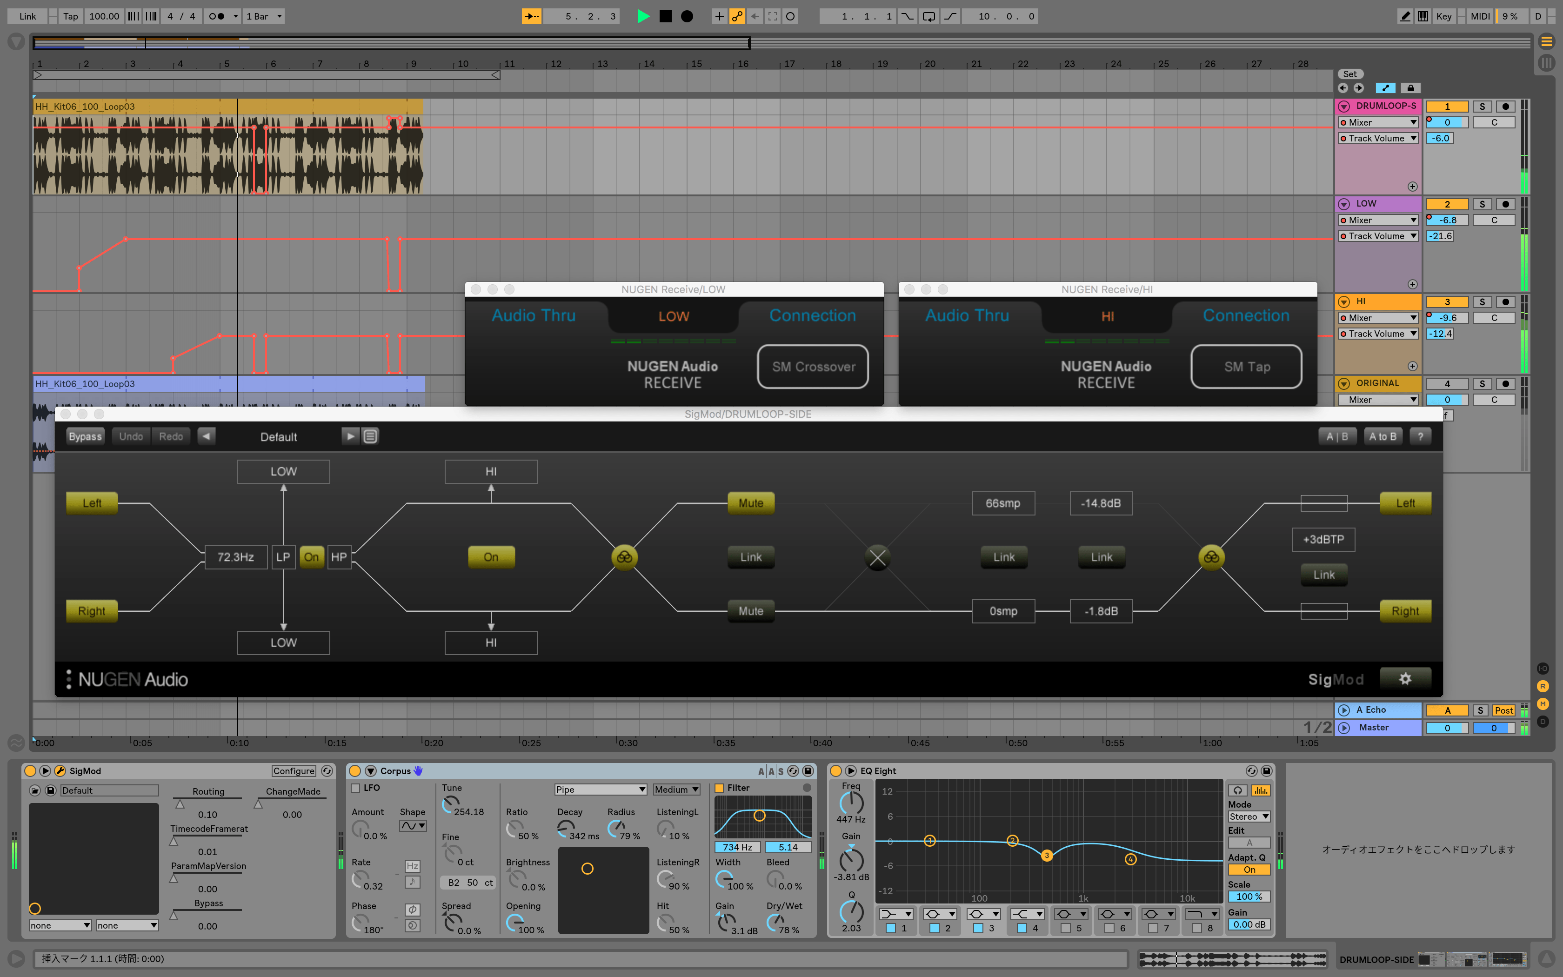Enable EQ Eight band 5
This screenshot has width=1563, height=977.
1066,929
